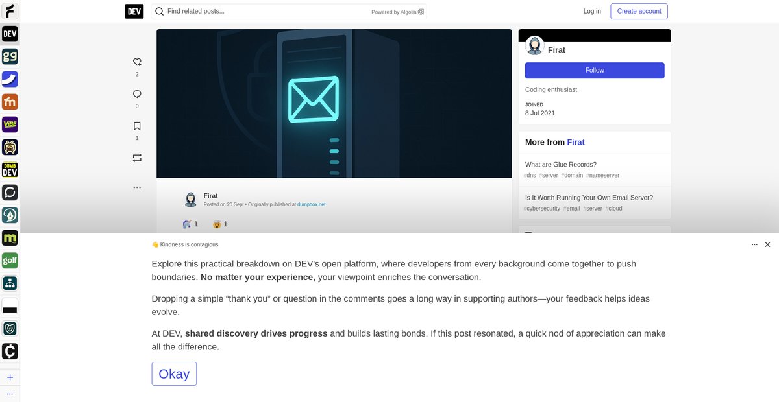Save the post with the bookmark icon
This screenshot has height=402, width=779.
tap(137, 126)
